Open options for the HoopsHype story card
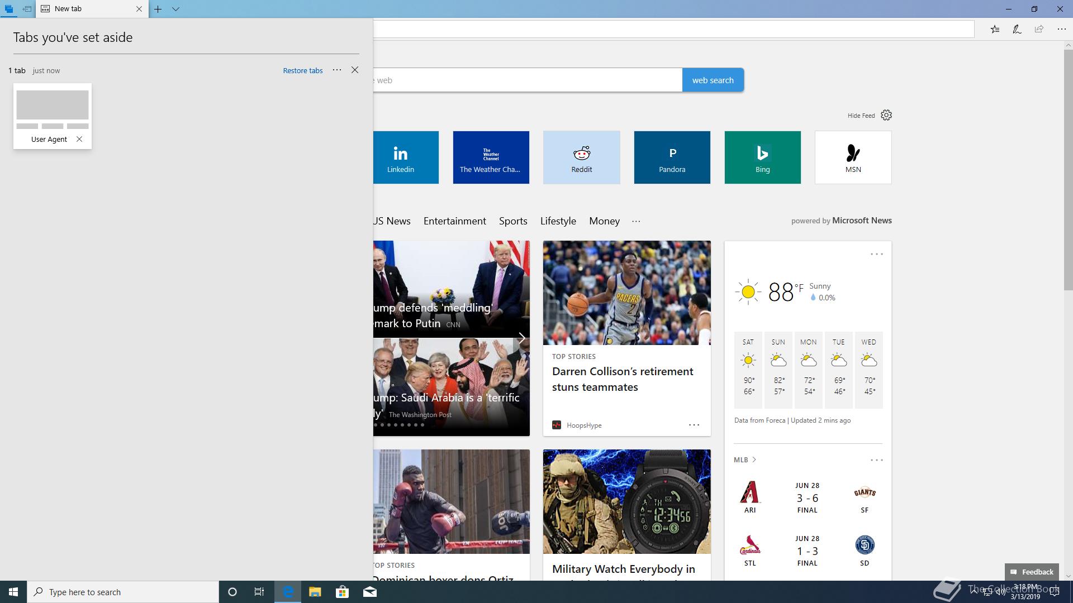Viewport: 1073px width, 603px height. click(694, 425)
